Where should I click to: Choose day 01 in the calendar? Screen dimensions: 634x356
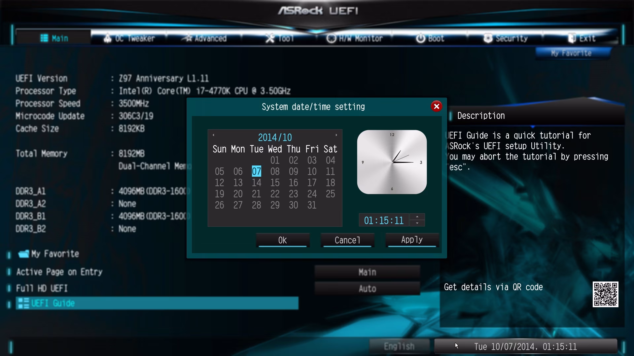(x=275, y=160)
